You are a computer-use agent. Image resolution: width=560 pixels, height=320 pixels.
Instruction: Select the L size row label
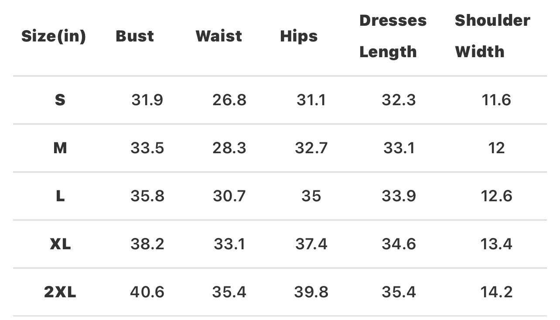(60, 196)
